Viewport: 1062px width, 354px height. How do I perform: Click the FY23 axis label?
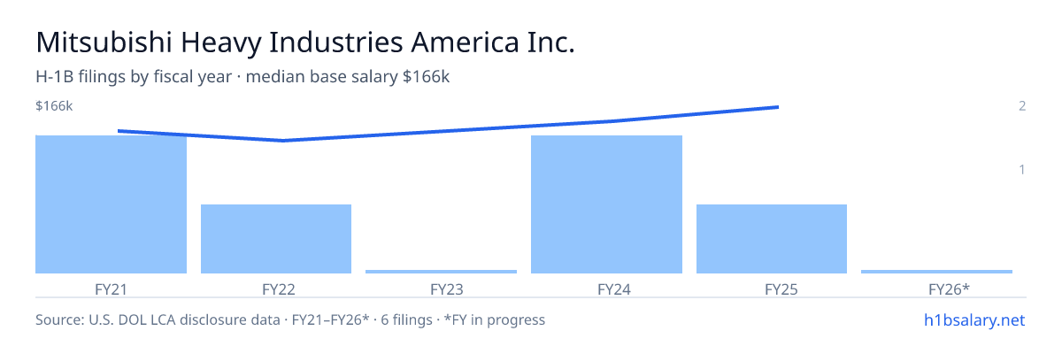pos(441,289)
